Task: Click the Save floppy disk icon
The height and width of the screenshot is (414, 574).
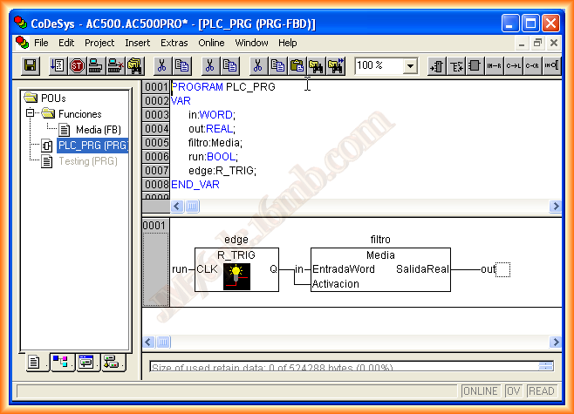Action: pos(31,65)
